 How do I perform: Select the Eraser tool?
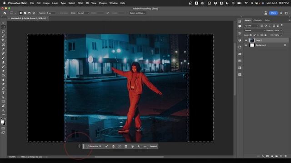(3, 71)
